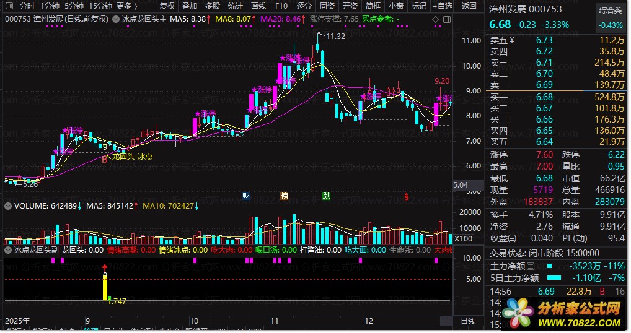Click the 榜 ranking event marker
The height and width of the screenshot is (333, 631).
[x=285, y=196]
